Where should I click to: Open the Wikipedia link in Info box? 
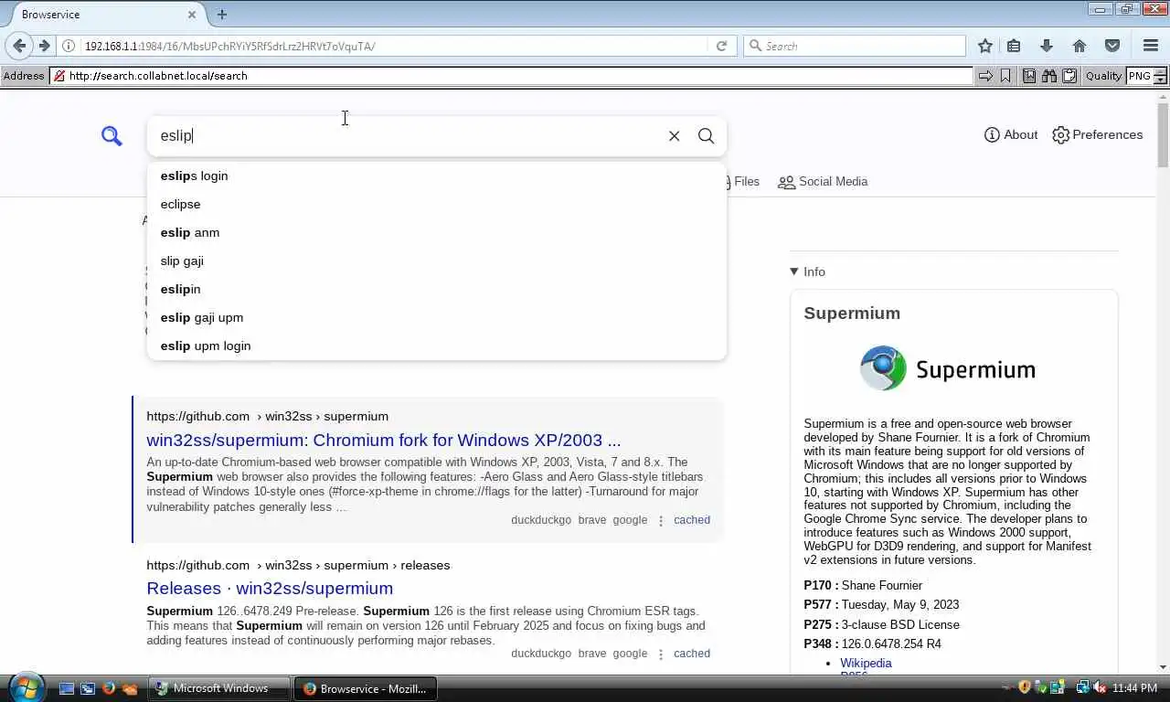click(x=866, y=663)
